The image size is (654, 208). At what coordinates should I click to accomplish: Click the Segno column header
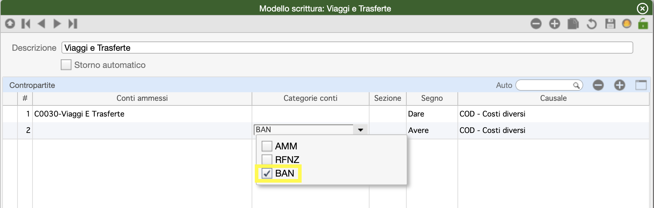pyautogui.click(x=432, y=98)
